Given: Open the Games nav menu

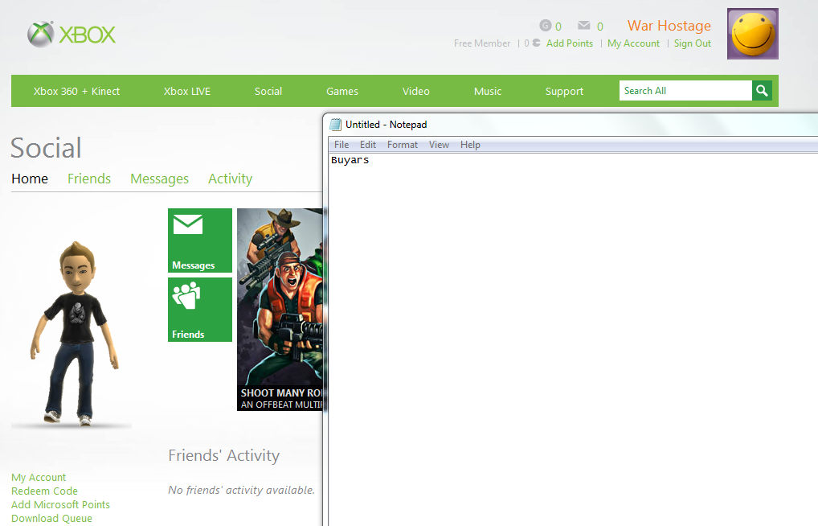Looking at the screenshot, I should click(342, 91).
